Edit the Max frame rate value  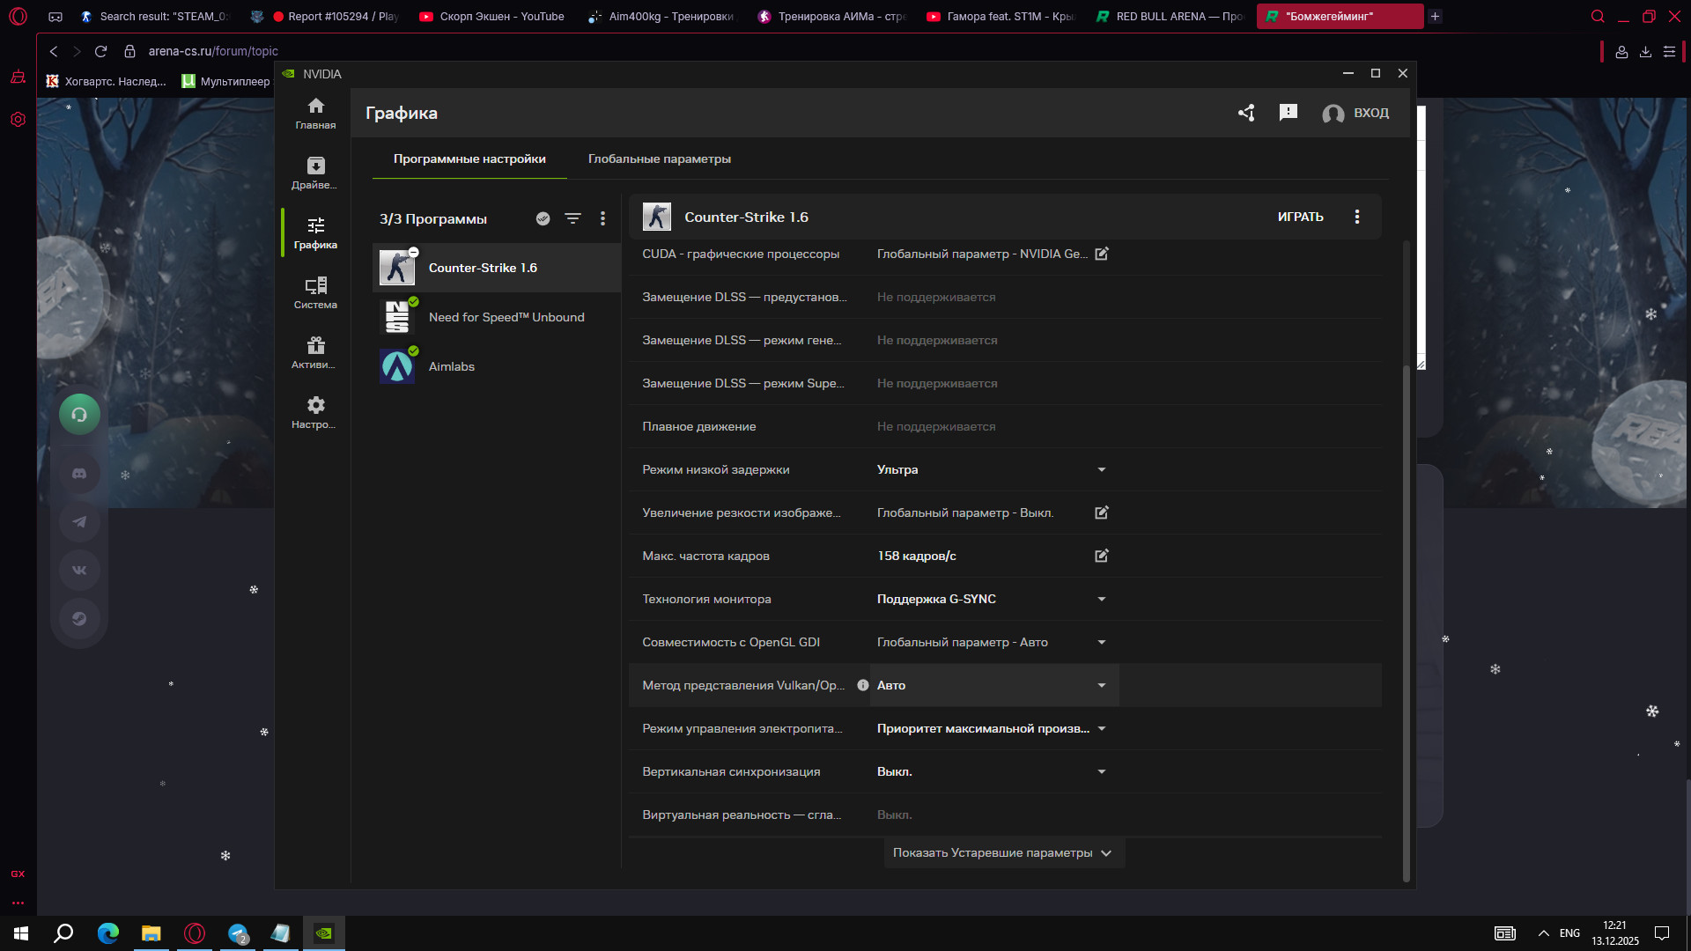(x=1102, y=556)
